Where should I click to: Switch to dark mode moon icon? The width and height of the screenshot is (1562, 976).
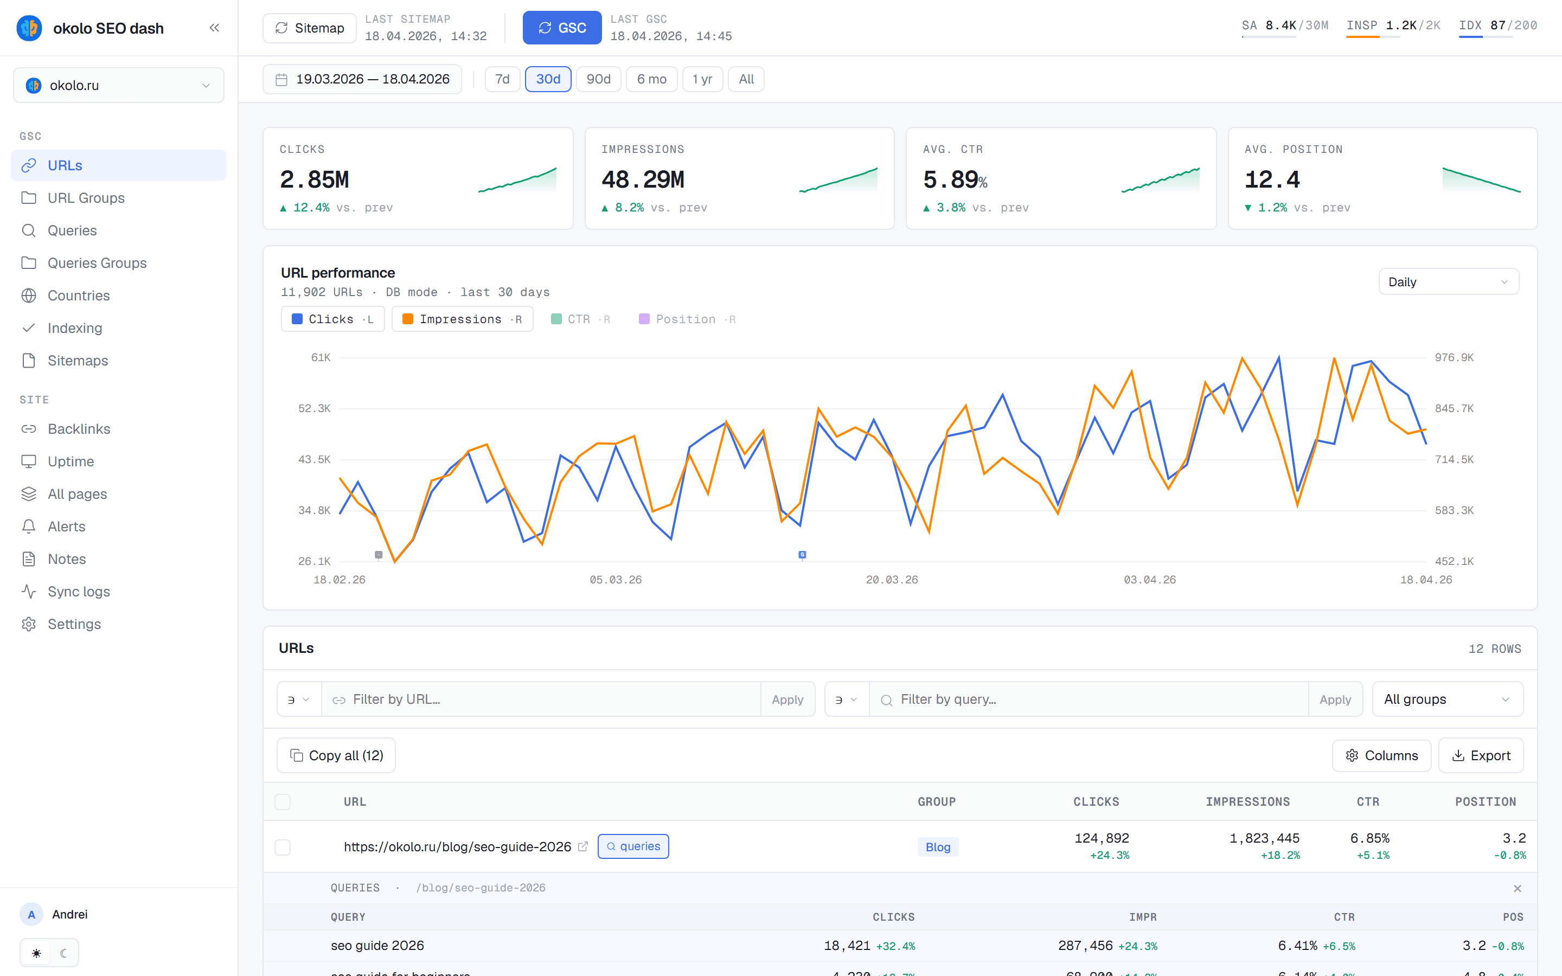(x=63, y=953)
